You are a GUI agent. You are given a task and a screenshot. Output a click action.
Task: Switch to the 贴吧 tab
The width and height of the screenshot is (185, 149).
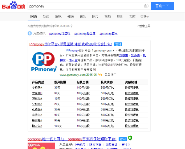point(58,17)
